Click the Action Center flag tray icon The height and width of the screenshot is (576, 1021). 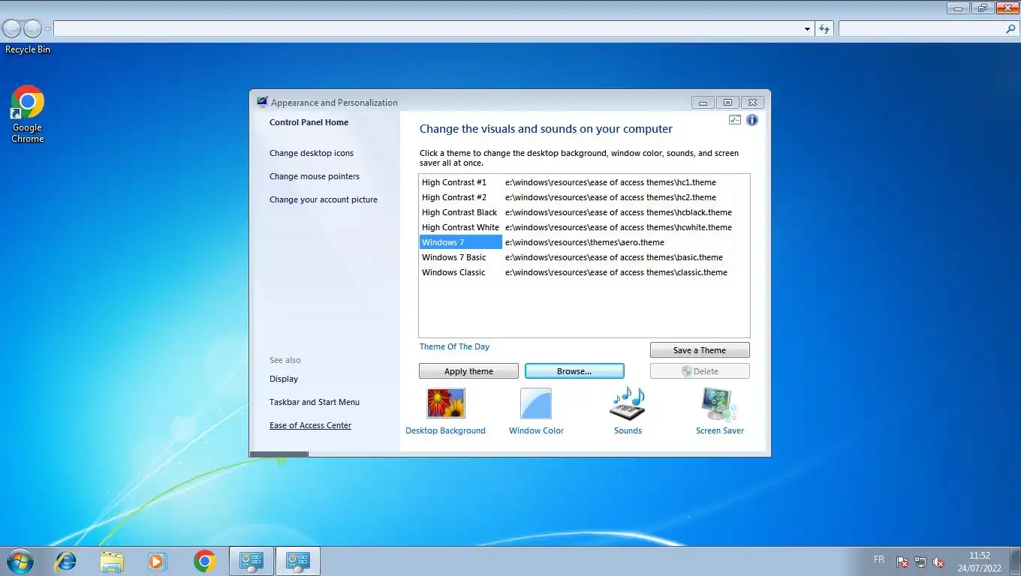[902, 562]
